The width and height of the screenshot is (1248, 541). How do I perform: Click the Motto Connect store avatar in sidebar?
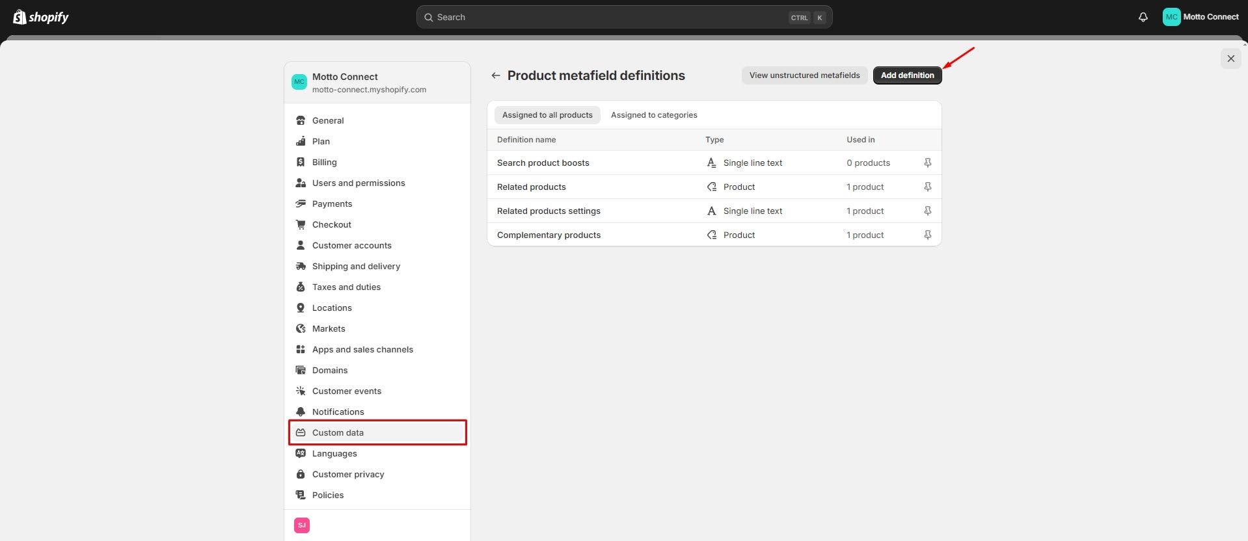pyautogui.click(x=299, y=82)
